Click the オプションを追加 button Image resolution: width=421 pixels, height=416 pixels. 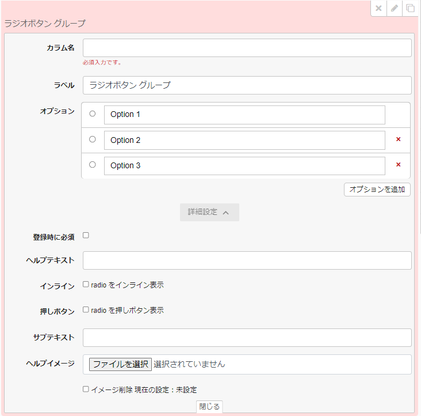[x=377, y=190]
